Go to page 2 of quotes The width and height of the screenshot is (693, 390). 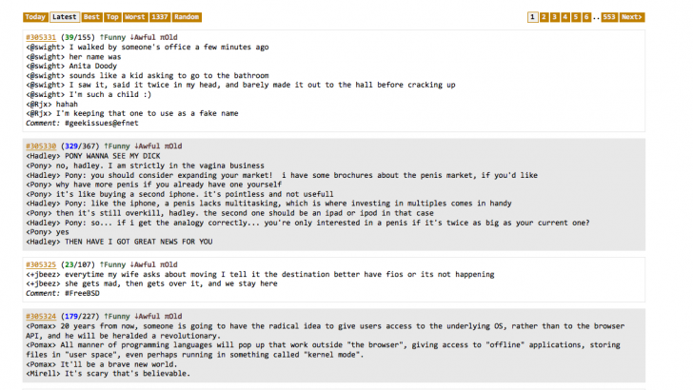[x=544, y=17]
